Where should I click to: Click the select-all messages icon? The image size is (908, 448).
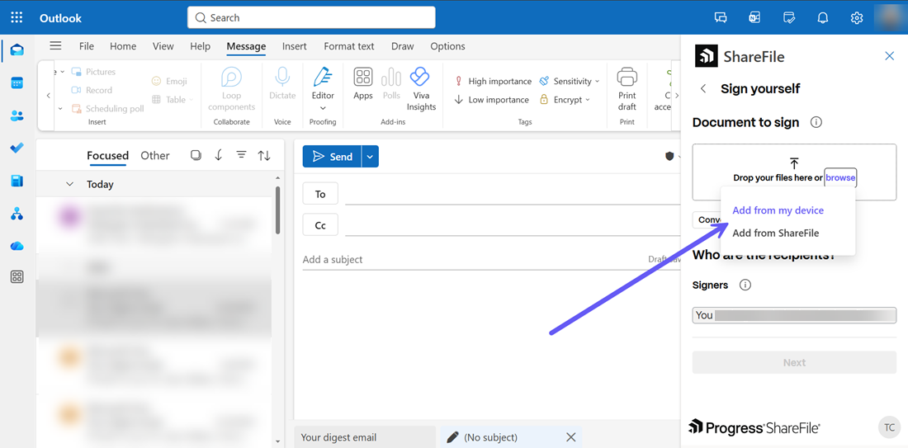click(x=196, y=155)
